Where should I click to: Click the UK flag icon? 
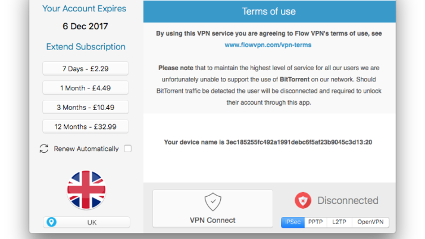click(86, 190)
